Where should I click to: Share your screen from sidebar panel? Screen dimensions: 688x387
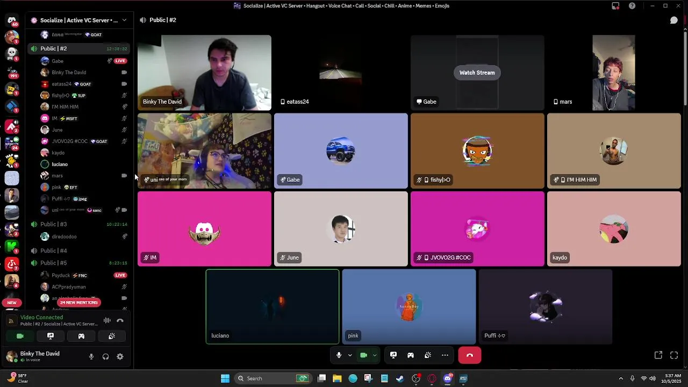click(51, 336)
